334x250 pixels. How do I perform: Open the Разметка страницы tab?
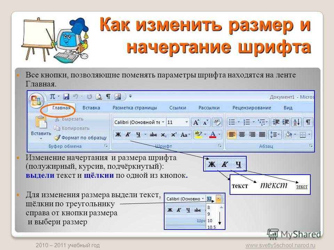click(135, 108)
